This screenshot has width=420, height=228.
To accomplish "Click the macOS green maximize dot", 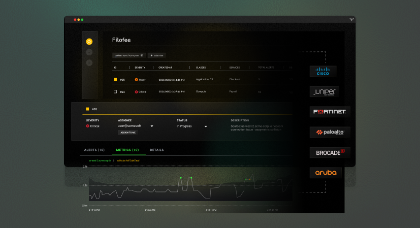I will tap(82, 20).
